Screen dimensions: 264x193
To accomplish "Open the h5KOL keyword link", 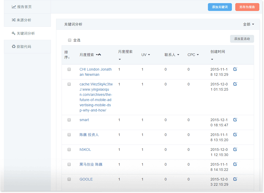I will [85, 150].
